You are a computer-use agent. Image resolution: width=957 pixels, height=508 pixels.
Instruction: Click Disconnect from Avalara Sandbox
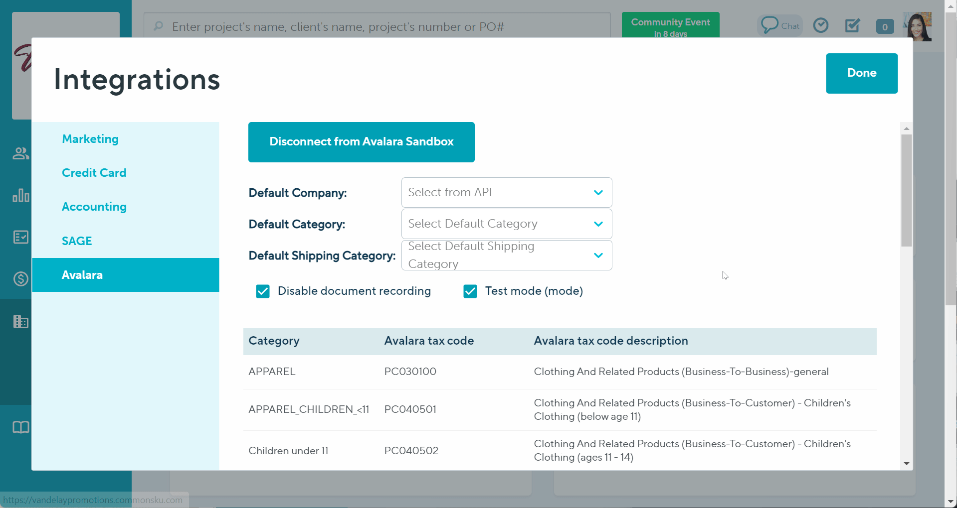361,142
